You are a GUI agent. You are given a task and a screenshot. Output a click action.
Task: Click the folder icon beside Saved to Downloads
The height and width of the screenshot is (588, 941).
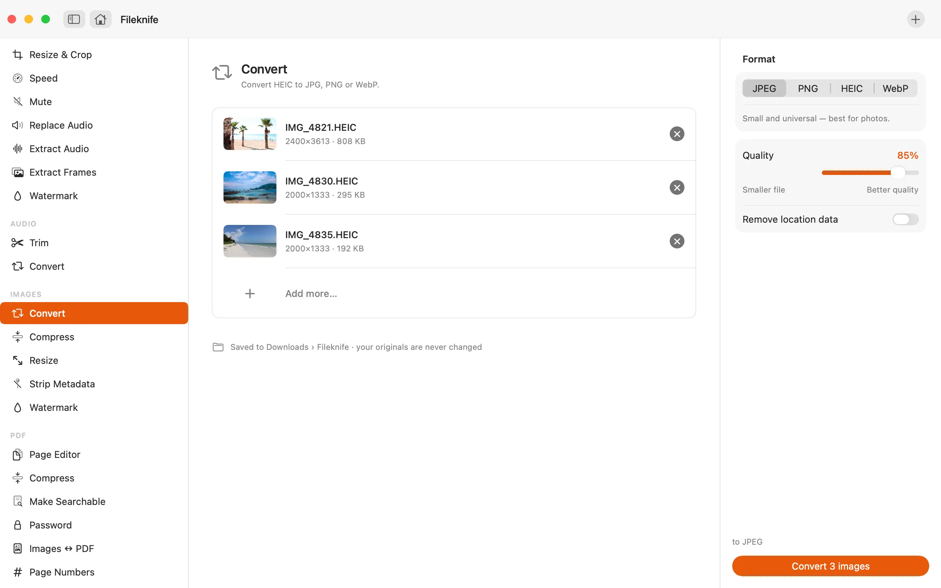(218, 347)
